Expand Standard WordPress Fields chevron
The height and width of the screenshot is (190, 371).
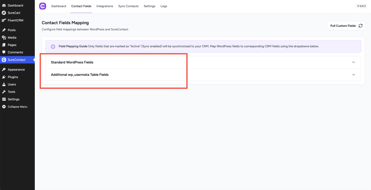pos(354,62)
